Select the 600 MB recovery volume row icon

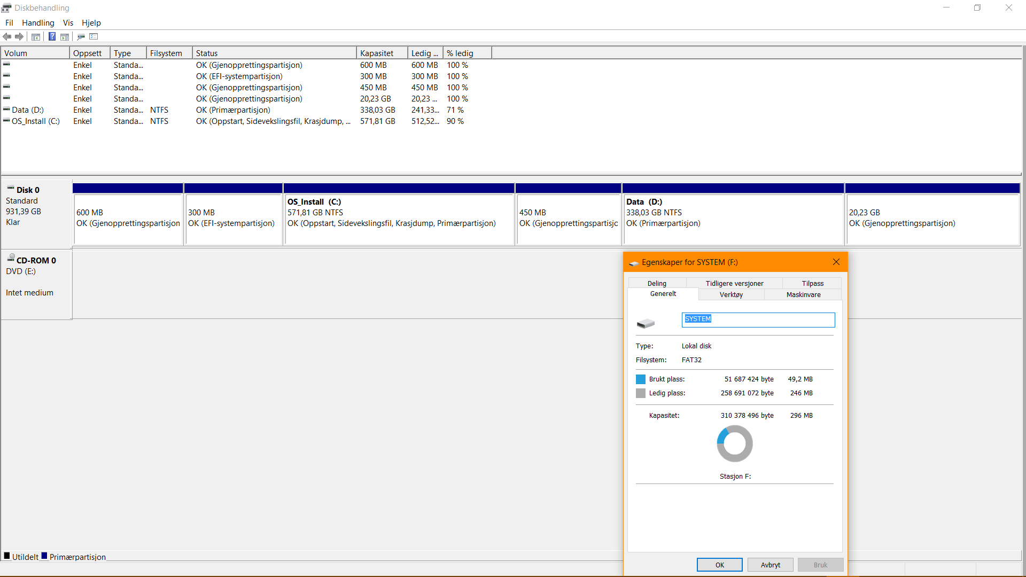(x=6, y=64)
